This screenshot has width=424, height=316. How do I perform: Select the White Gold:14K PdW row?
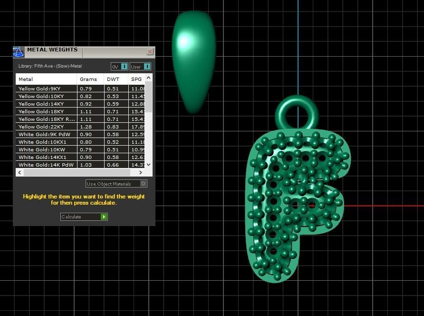(x=80, y=165)
